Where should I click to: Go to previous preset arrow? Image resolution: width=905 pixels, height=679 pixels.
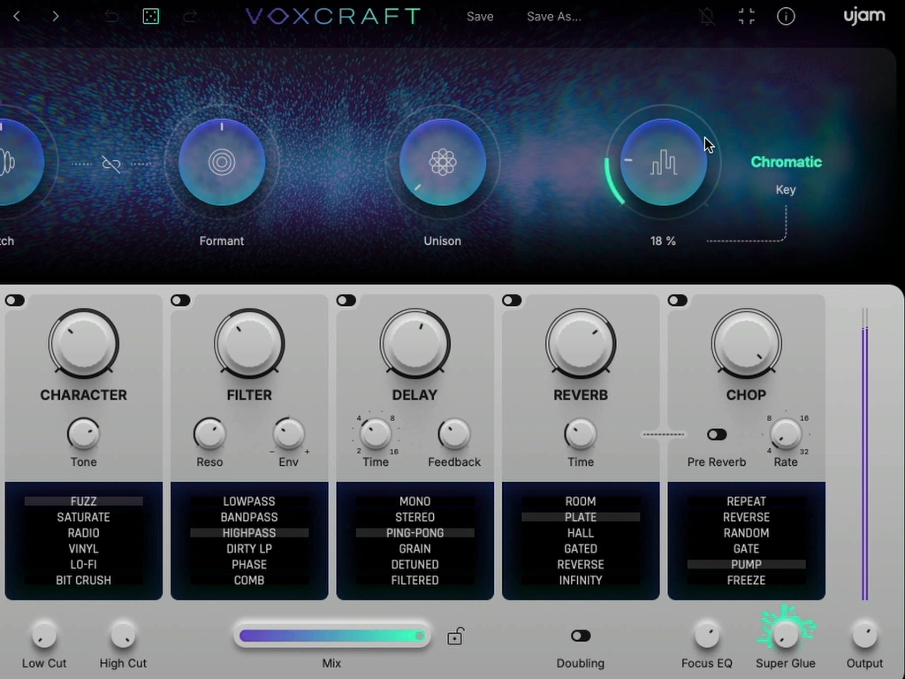point(17,16)
